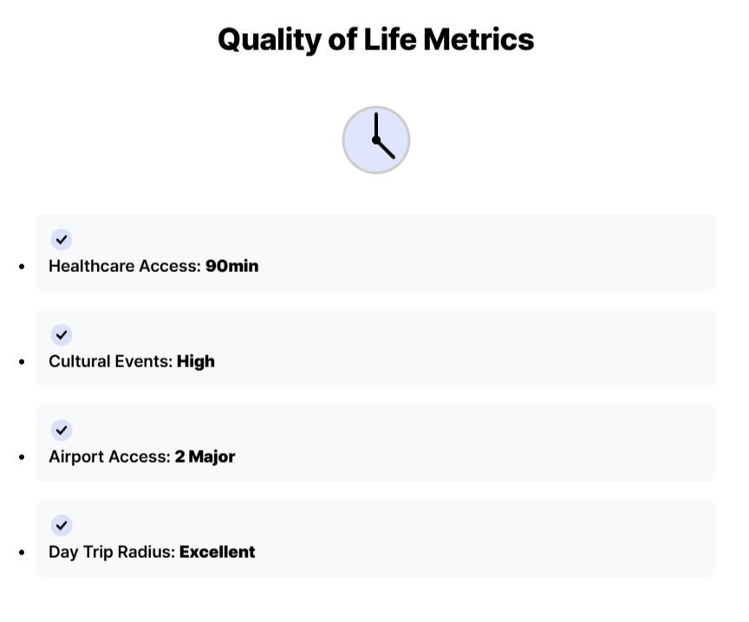Click the bullet point beside Cultural Events
Image resolution: width=749 pixels, height=622 pixels.
pyautogui.click(x=22, y=362)
